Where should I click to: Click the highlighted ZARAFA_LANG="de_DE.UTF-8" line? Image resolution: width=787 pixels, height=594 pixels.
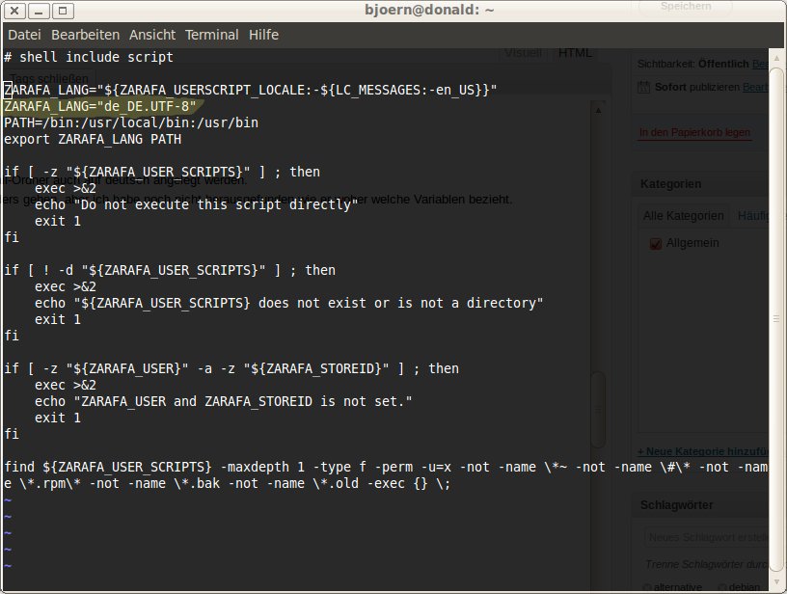[100, 106]
